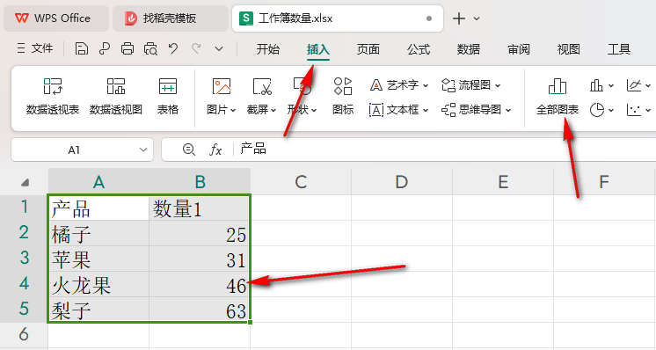656x350 pixels.
Task: Open the Print Preview icon
Action: (x=150, y=49)
